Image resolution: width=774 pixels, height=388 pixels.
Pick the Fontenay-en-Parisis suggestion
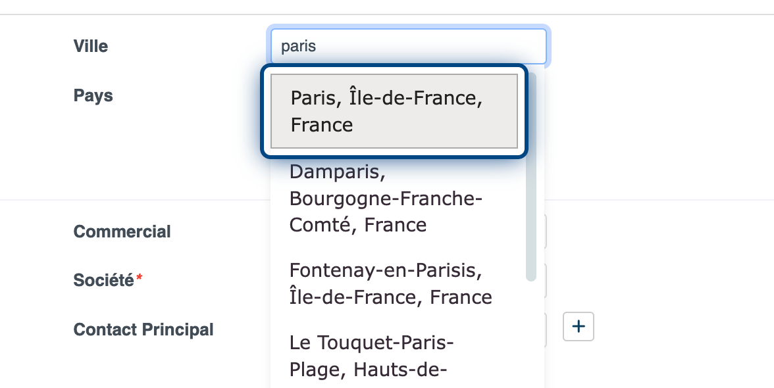390,283
